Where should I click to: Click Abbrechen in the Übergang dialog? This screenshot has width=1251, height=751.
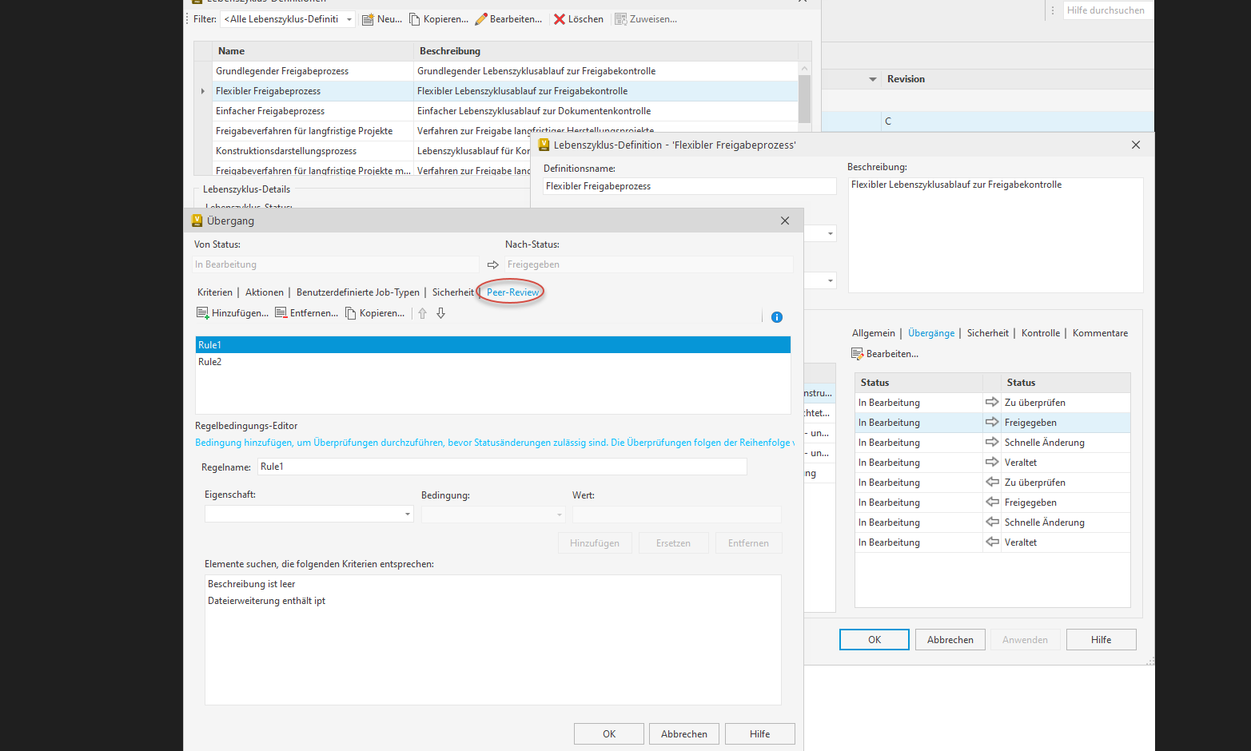pos(684,734)
